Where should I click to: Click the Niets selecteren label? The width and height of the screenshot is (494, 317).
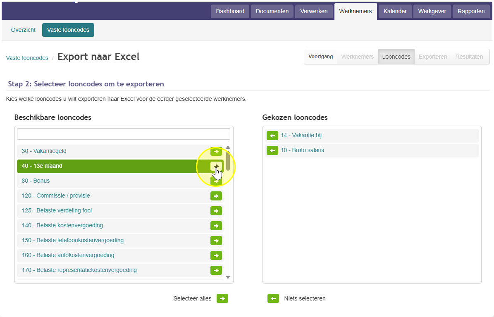coord(305,298)
